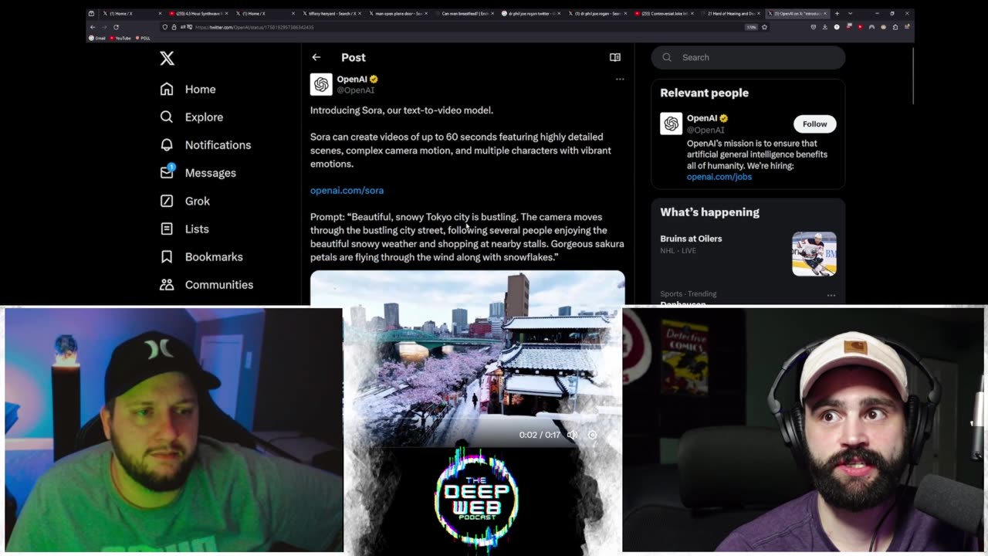Click the site padlock icon
Screen dimensions: 988x556
(174, 27)
